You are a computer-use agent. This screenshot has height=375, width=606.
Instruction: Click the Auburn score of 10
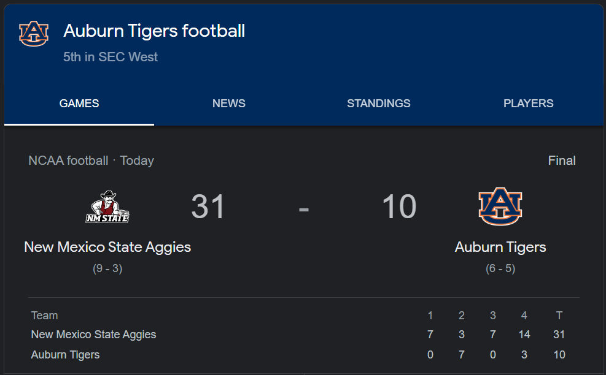399,206
